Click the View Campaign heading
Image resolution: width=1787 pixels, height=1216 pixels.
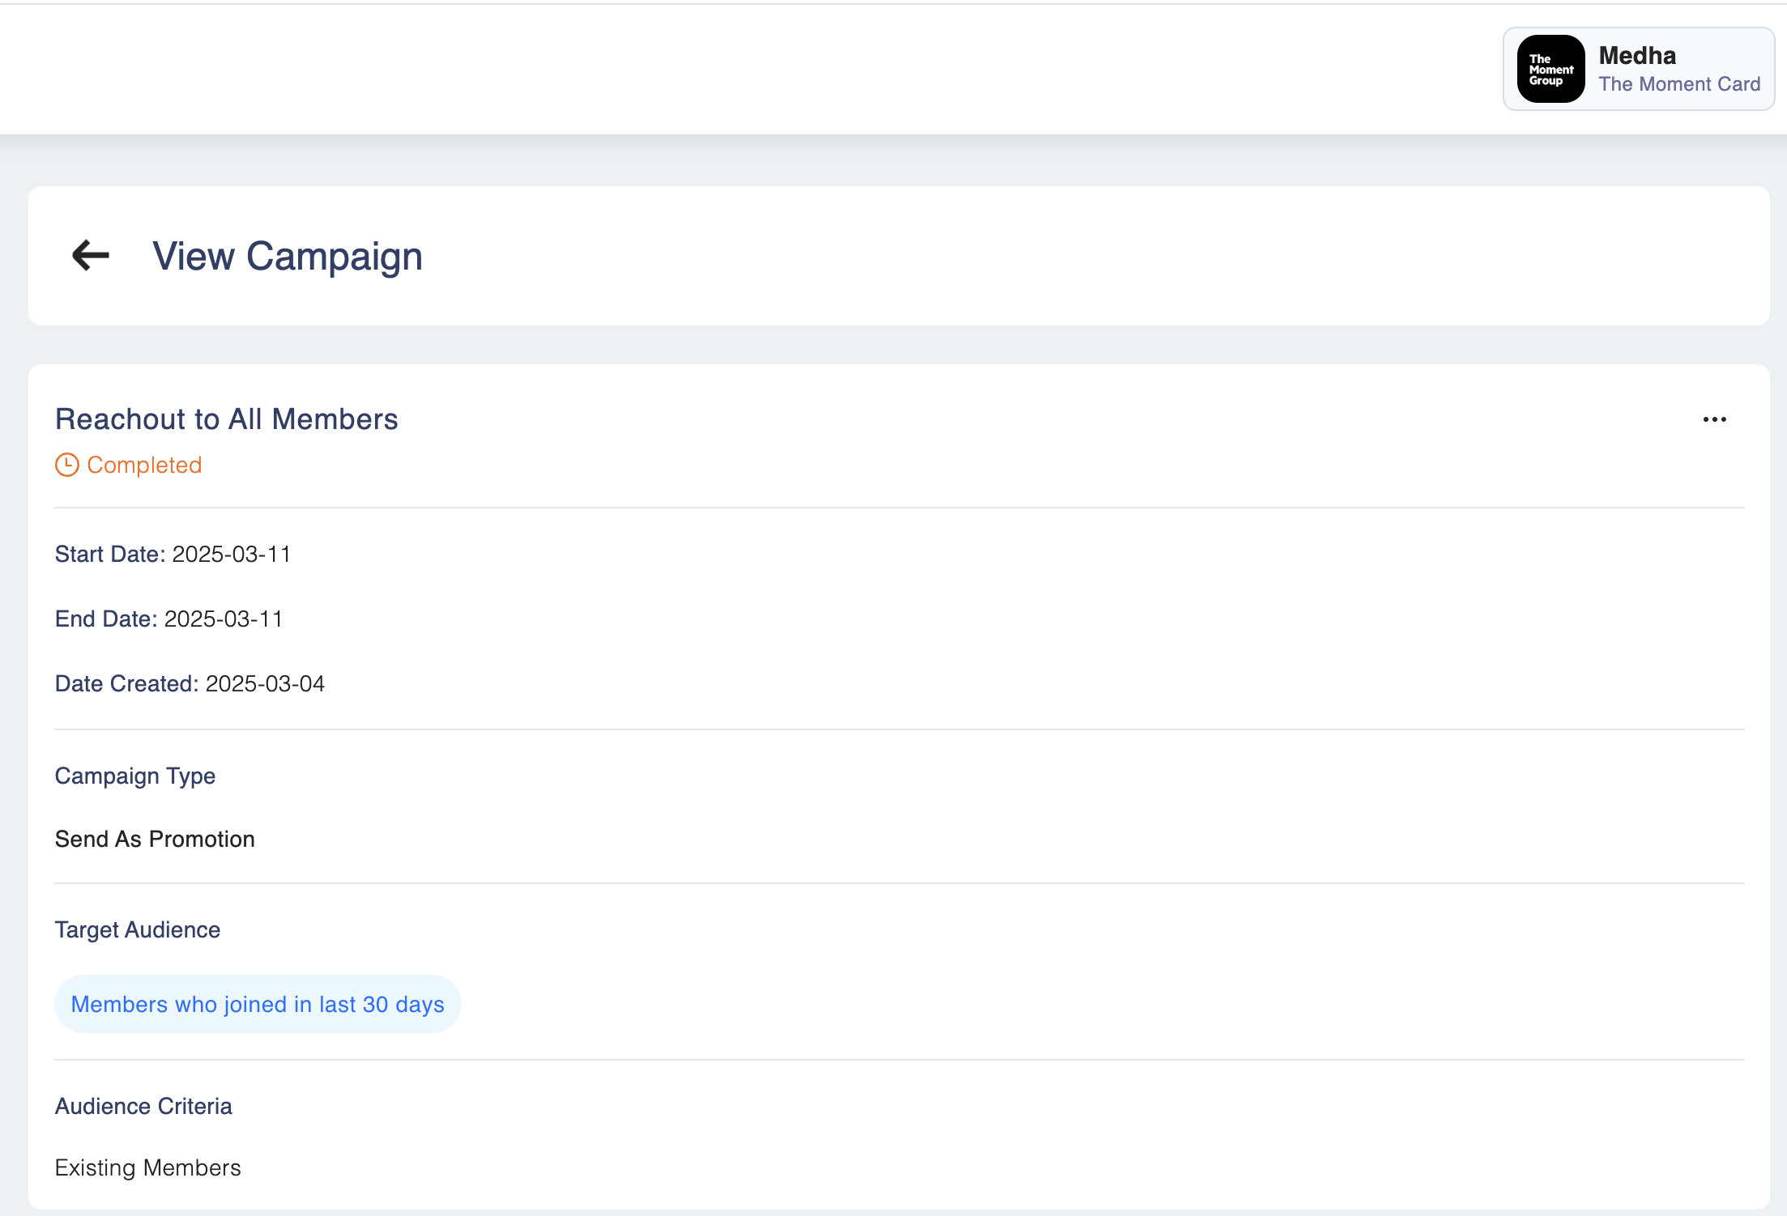tap(288, 256)
